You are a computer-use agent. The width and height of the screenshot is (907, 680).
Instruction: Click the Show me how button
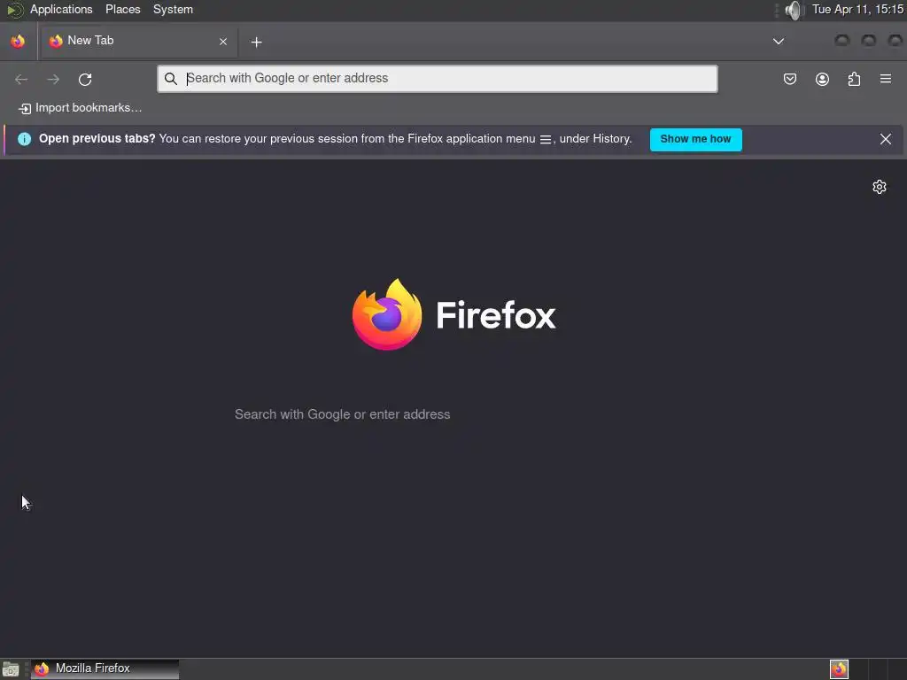click(696, 139)
